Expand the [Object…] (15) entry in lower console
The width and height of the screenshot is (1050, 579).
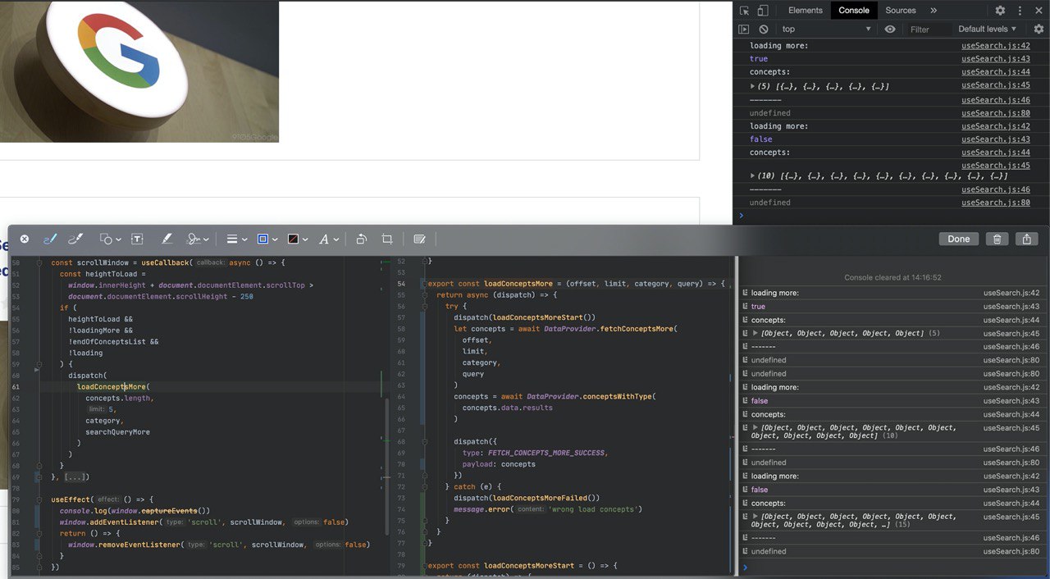(756, 517)
